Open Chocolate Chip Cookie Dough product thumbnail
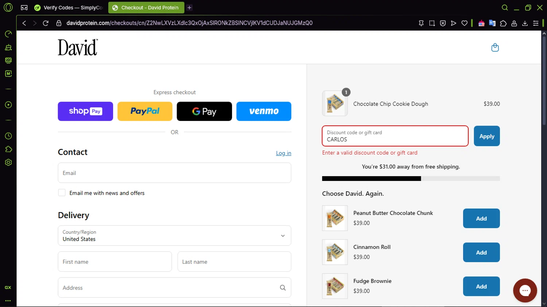 [335, 103]
